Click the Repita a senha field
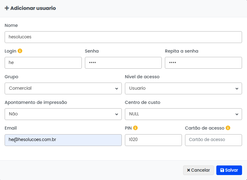 coord(203,63)
